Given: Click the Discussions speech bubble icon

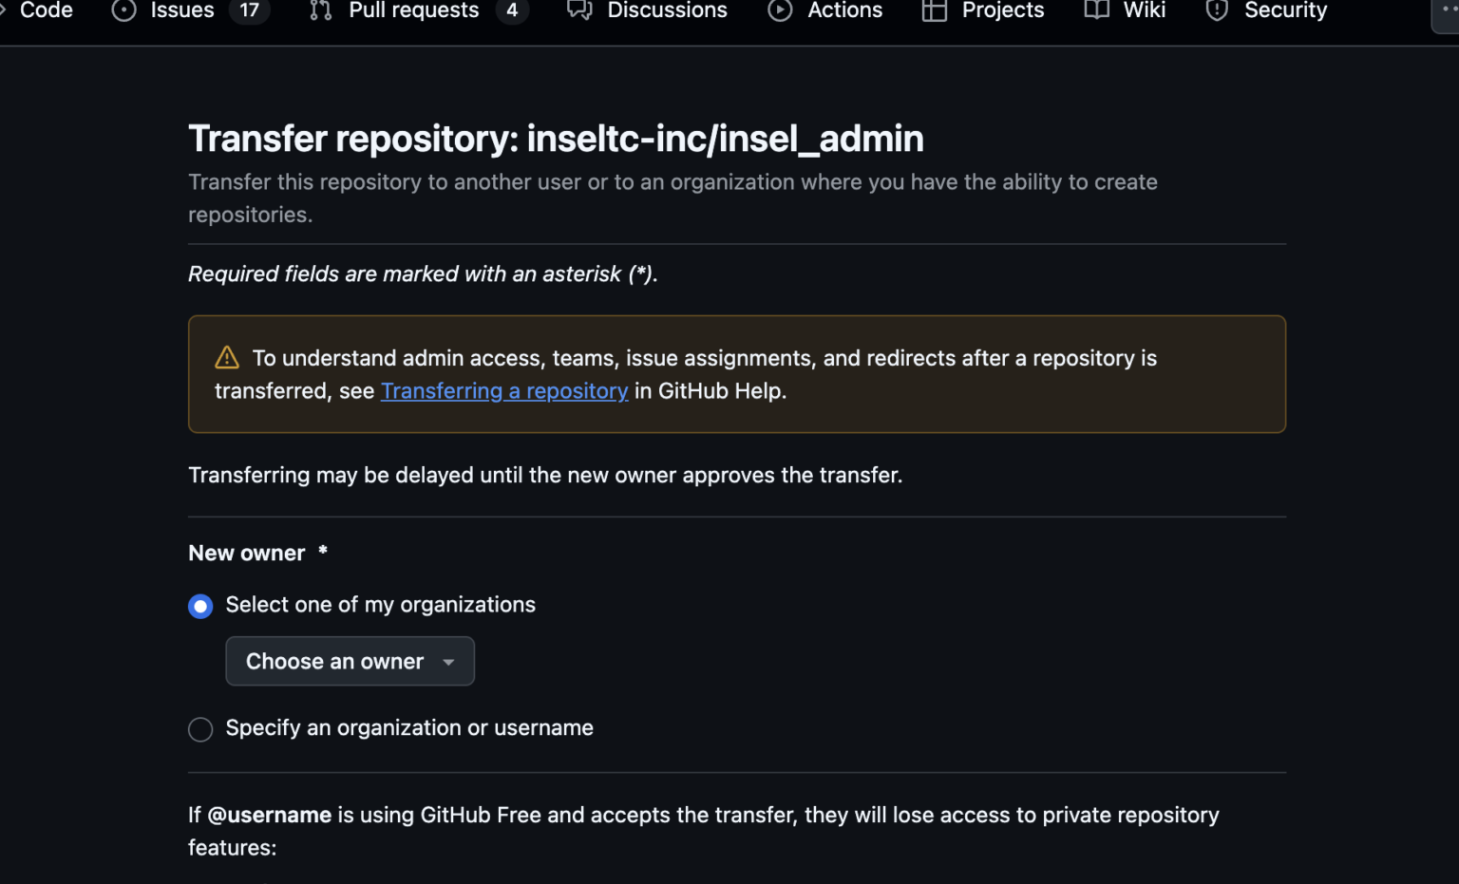Looking at the screenshot, I should point(579,10).
